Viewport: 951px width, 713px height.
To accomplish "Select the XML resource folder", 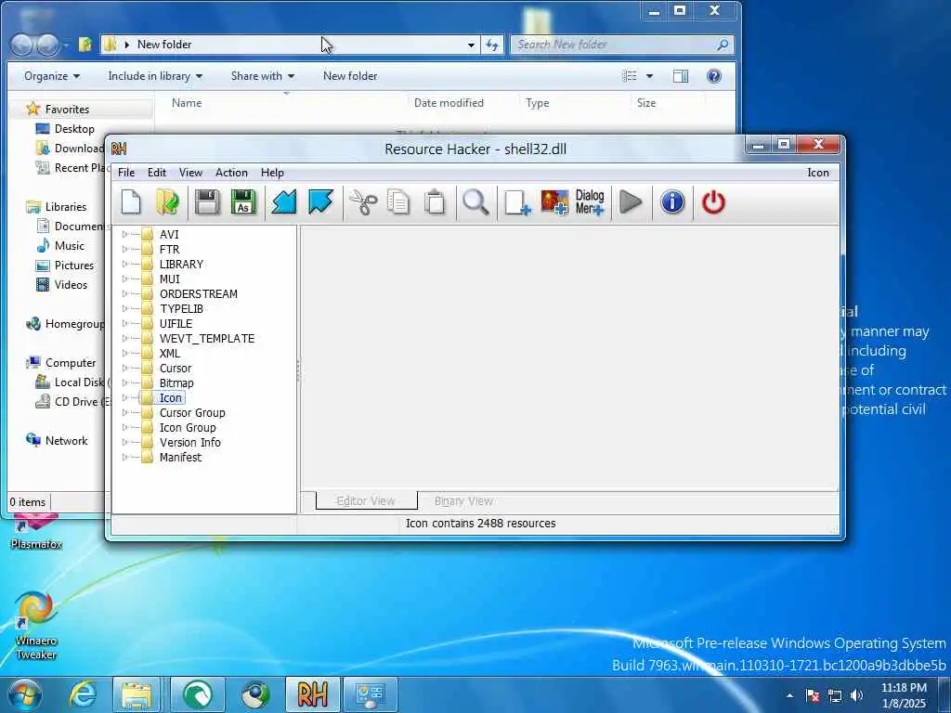I will 170,353.
